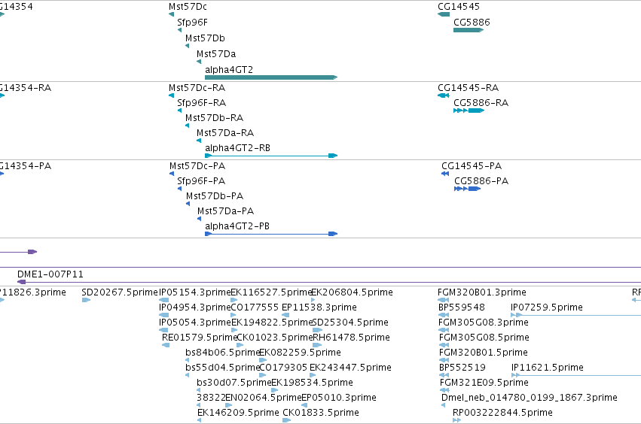Select the Mst57Db-RA transcript label

(214, 118)
